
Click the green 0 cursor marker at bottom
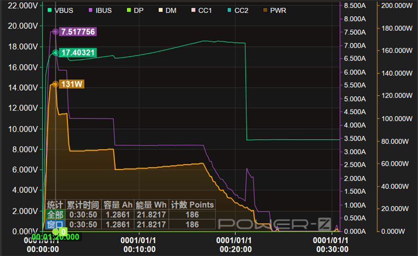(x=63, y=232)
